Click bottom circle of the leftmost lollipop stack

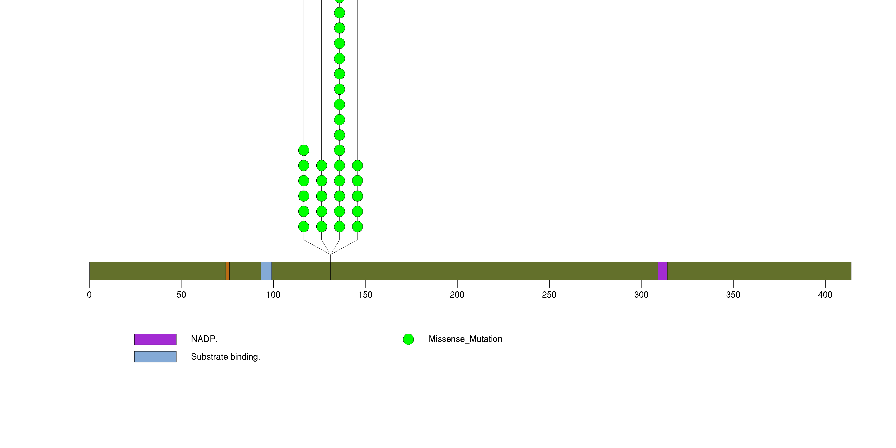pos(304,227)
